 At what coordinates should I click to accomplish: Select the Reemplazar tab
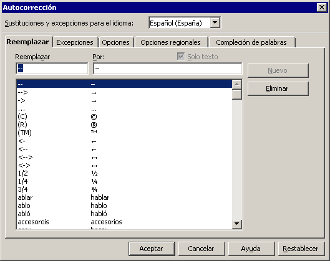[28, 42]
